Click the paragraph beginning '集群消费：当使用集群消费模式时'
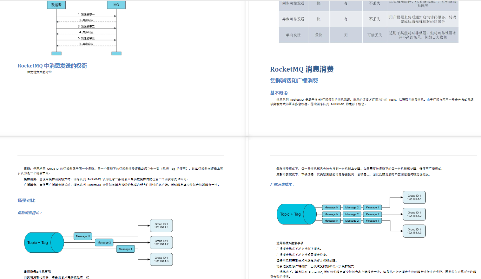 [x=106, y=179]
